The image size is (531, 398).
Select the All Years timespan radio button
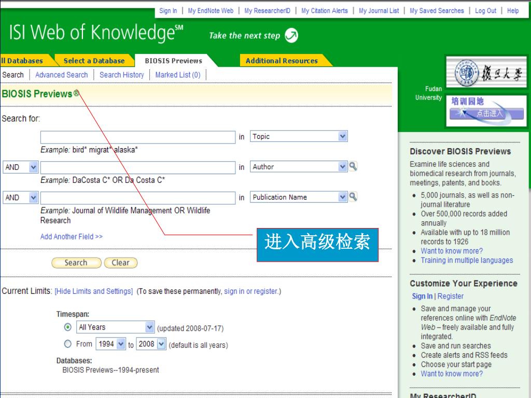(x=68, y=328)
